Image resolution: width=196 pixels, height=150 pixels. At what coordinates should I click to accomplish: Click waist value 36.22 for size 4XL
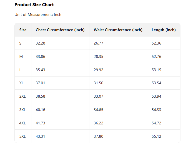click(x=98, y=123)
